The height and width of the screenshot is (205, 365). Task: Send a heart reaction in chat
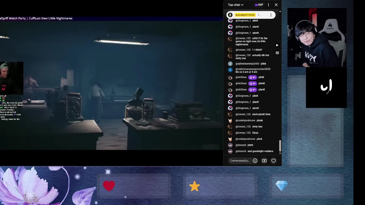273,161
